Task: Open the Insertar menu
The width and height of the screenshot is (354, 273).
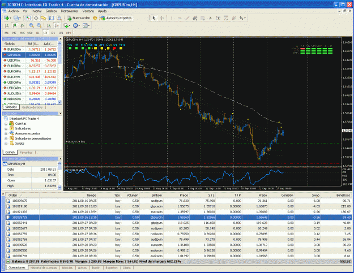Action: [x=36, y=11]
